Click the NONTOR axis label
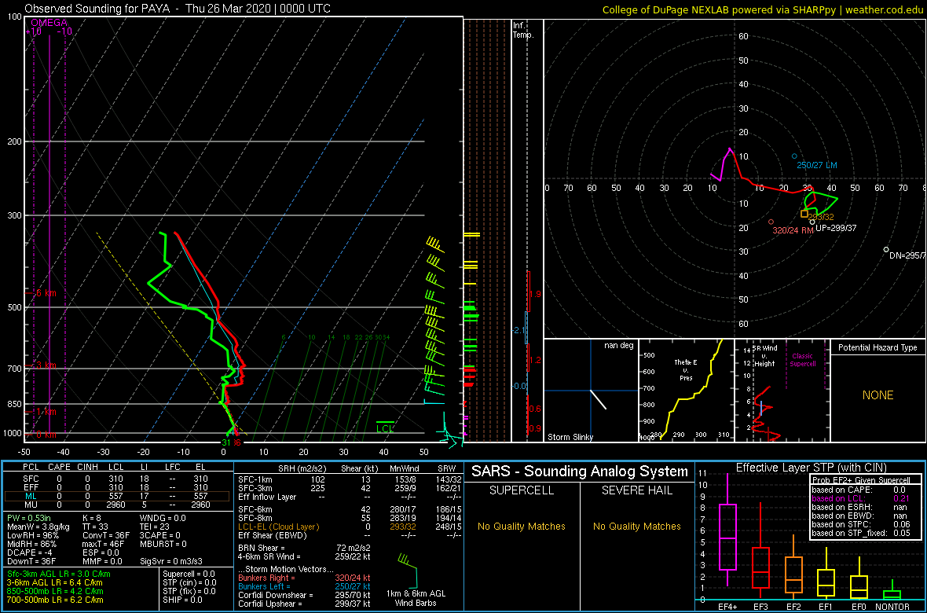The image size is (927, 613). pos(892,607)
